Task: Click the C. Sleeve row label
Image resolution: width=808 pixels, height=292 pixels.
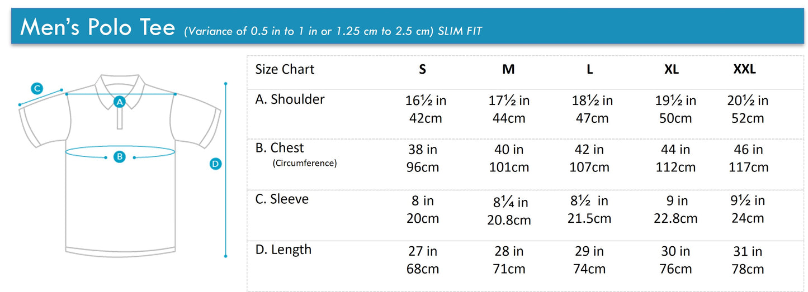Action: pyautogui.click(x=282, y=199)
